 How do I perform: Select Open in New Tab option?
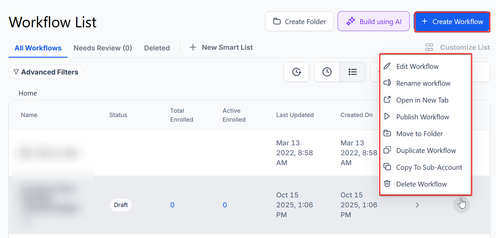point(422,100)
